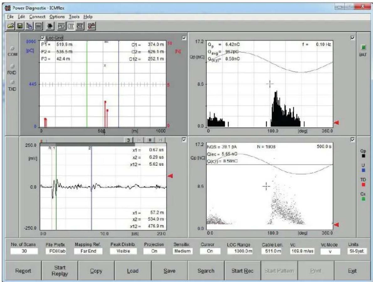Toggle checkbox at top-right of location panel
The image size is (373, 282).
click(184, 38)
